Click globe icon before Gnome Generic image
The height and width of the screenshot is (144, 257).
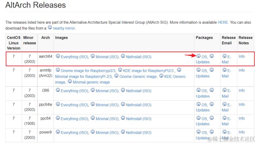click(116, 76)
